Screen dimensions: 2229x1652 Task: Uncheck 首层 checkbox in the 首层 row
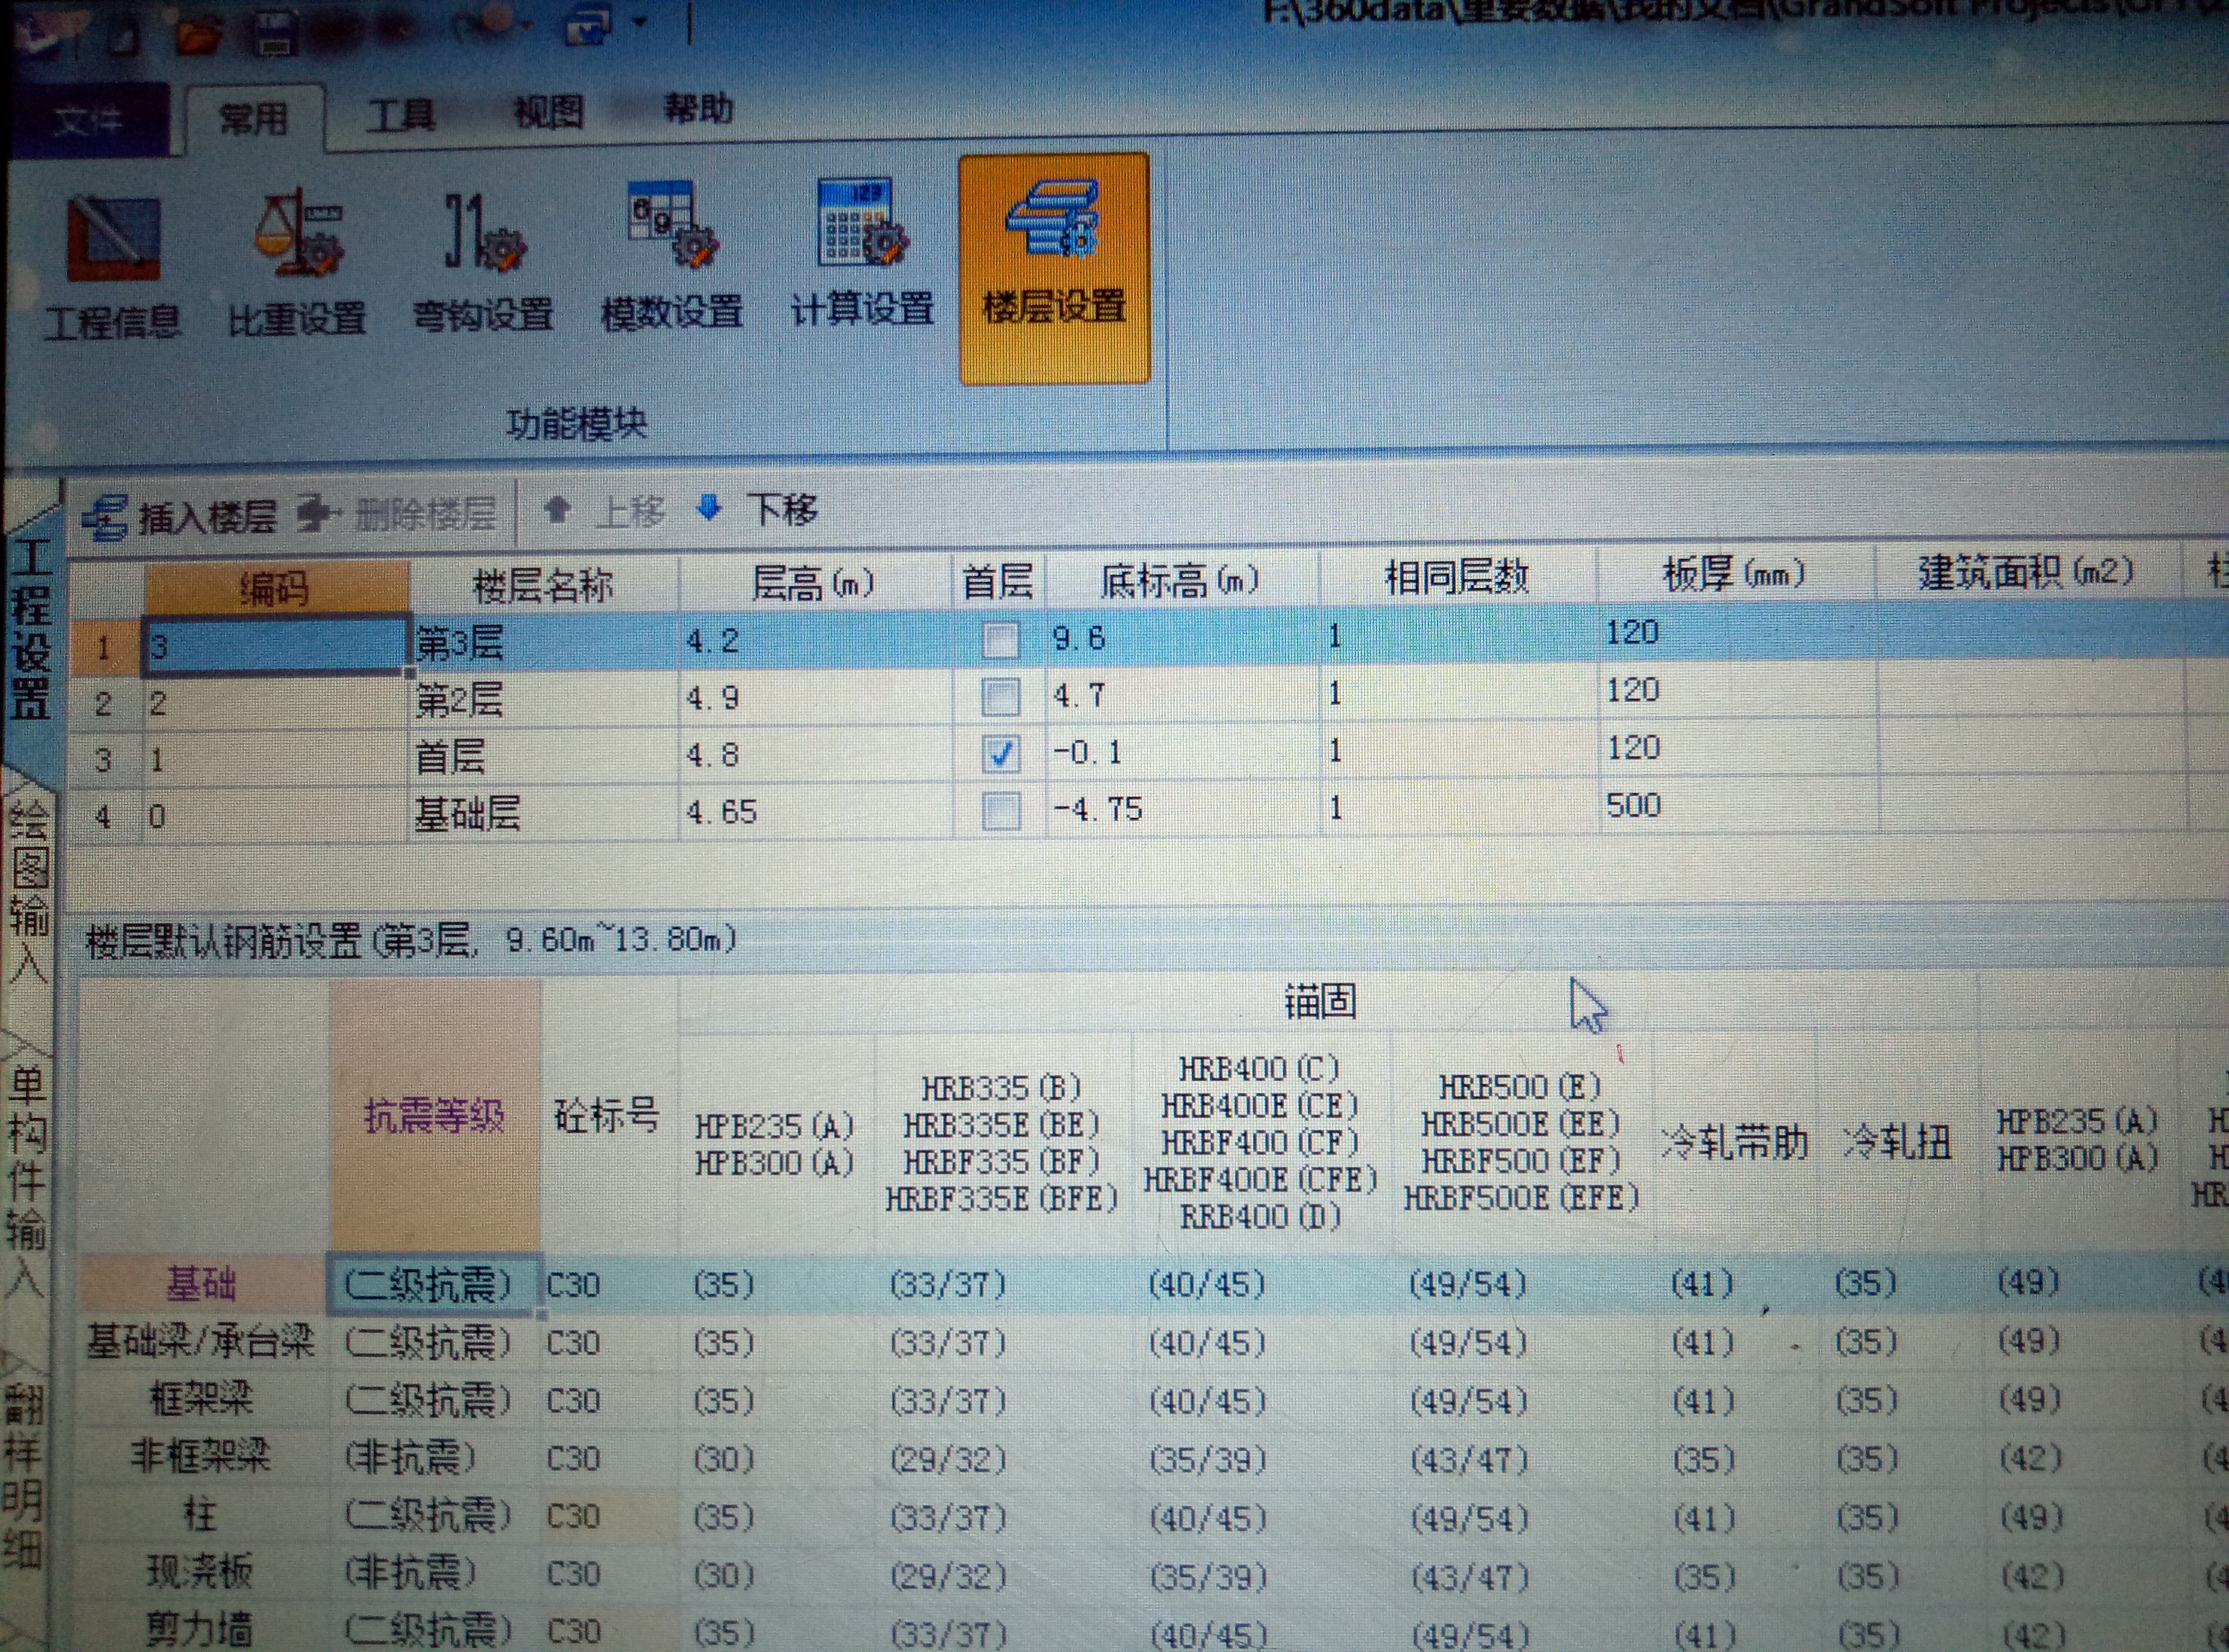pos(1002,753)
